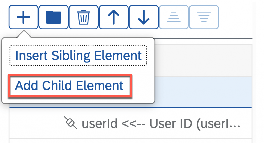
Task: Open the plus add-element menu button
Action: pos(23,17)
